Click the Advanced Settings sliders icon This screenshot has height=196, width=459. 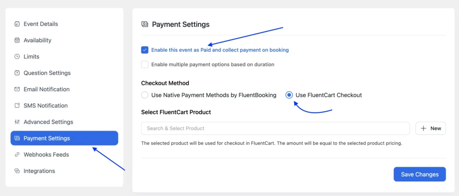(17, 122)
